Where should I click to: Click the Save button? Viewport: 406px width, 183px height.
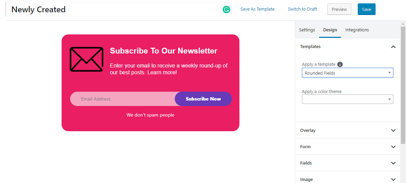(x=366, y=10)
